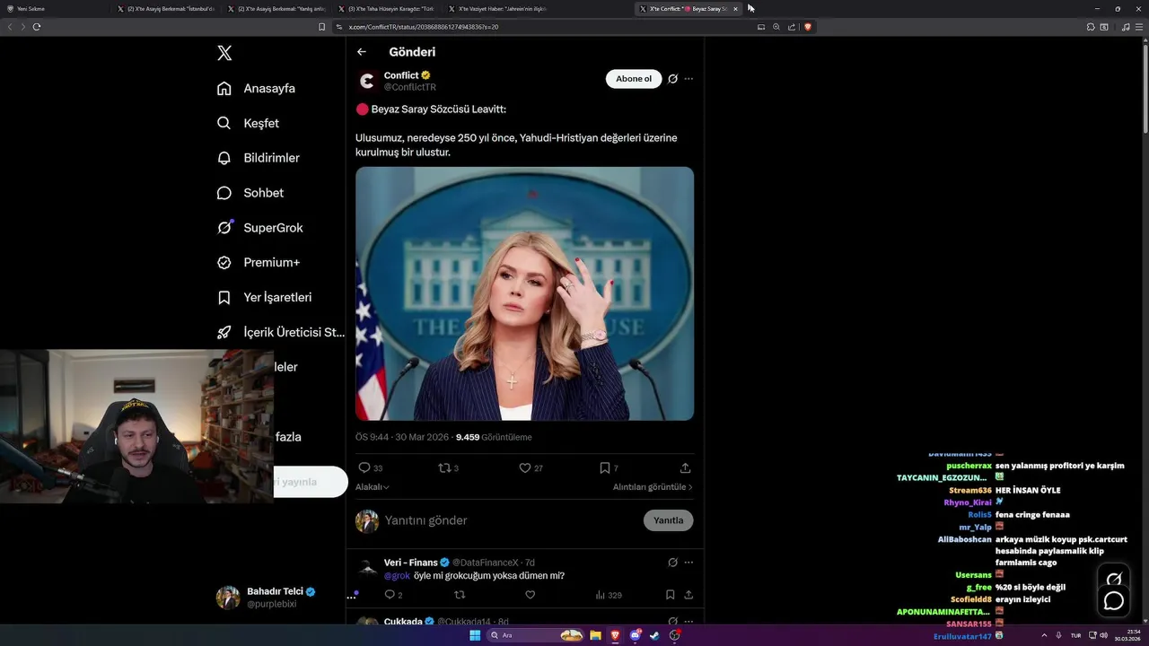This screenshot has height=646, width=1149.
Task: Click the back arrow next to Gönderi
Action: pyautogui.click(x=362, y=52)
